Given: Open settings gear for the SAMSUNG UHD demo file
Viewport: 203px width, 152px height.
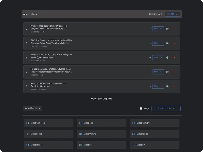Looking at the screenshot, I should (167, 86).
